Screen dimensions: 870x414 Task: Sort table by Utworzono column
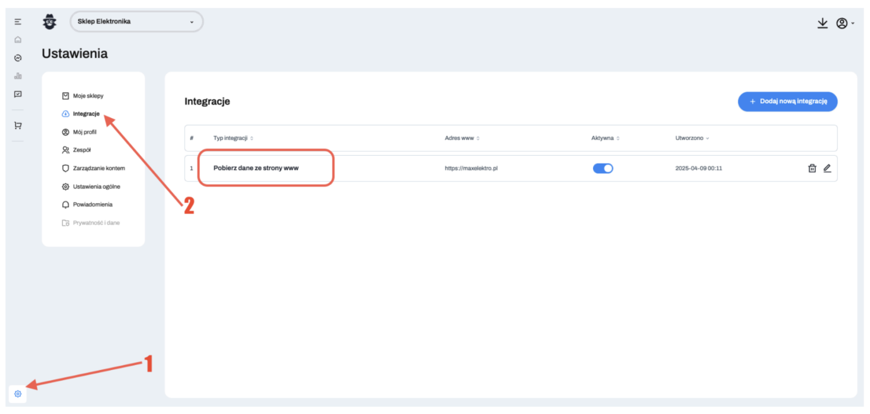click(692, 138)
